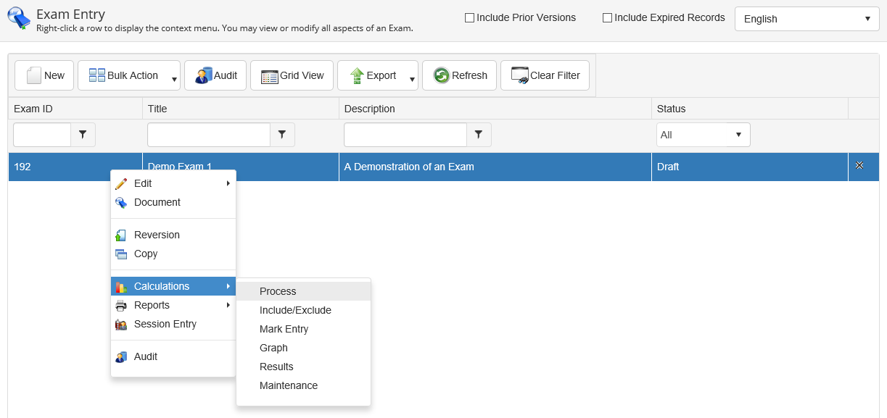
Task: Click the Clear Filter toolbar icon
Action: [520, 75]
